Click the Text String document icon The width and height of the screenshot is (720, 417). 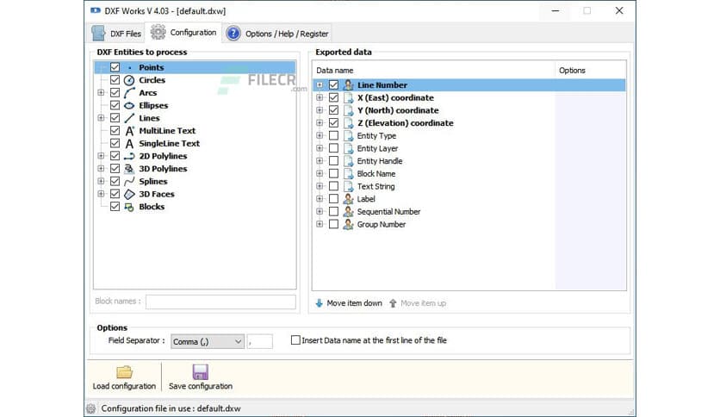[348, 186]
